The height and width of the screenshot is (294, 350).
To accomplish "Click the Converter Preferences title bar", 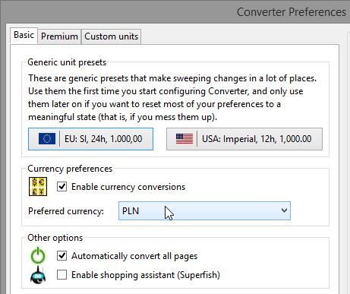I will click(177, 12).
